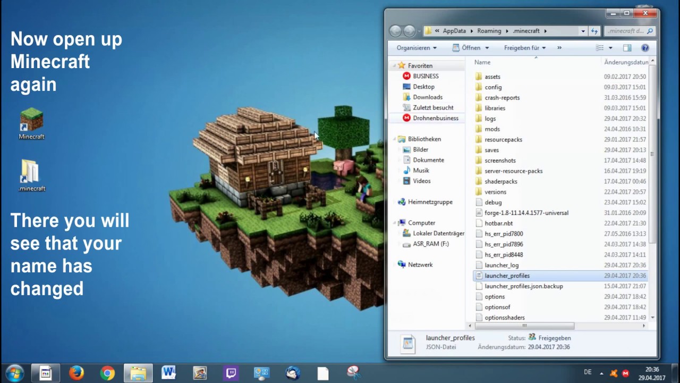This screenshot has width=680, height=383.
Task: Expand the toolbar overflow chevron
Action: pyautogui.click(x=559, y=48)
